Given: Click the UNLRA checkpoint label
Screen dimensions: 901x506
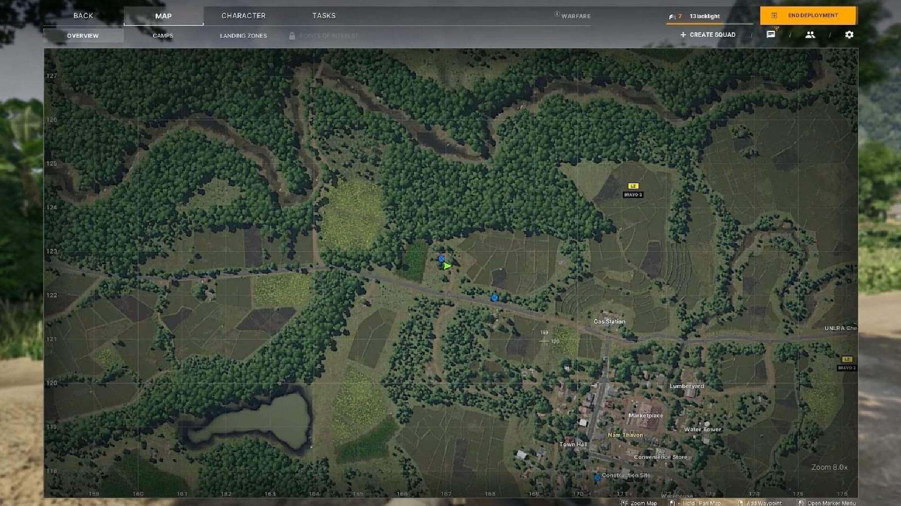Looking at the screenshot, I should [x=840, y=328].
